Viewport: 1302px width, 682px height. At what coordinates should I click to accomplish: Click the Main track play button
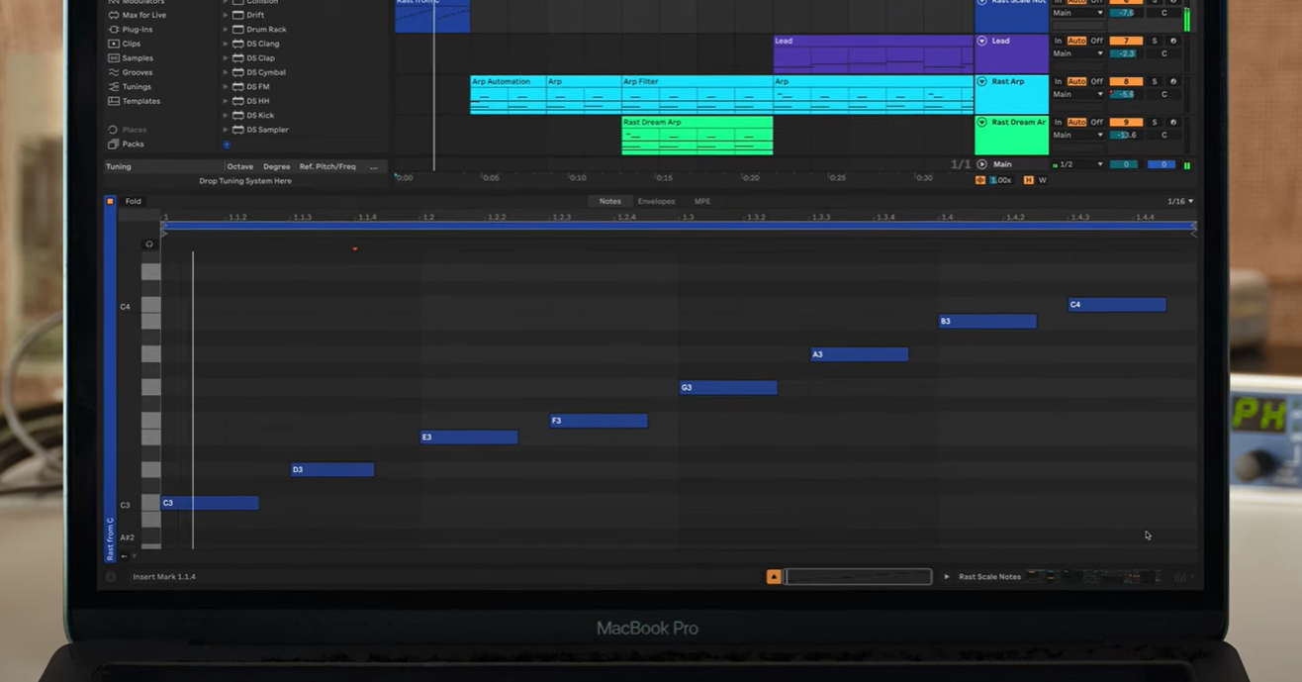click(x=982, y=164)
